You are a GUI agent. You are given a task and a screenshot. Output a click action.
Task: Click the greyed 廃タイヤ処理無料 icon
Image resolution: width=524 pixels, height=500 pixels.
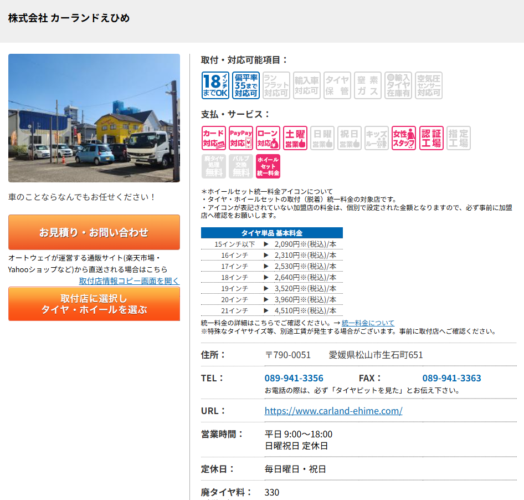coord(214,166)
